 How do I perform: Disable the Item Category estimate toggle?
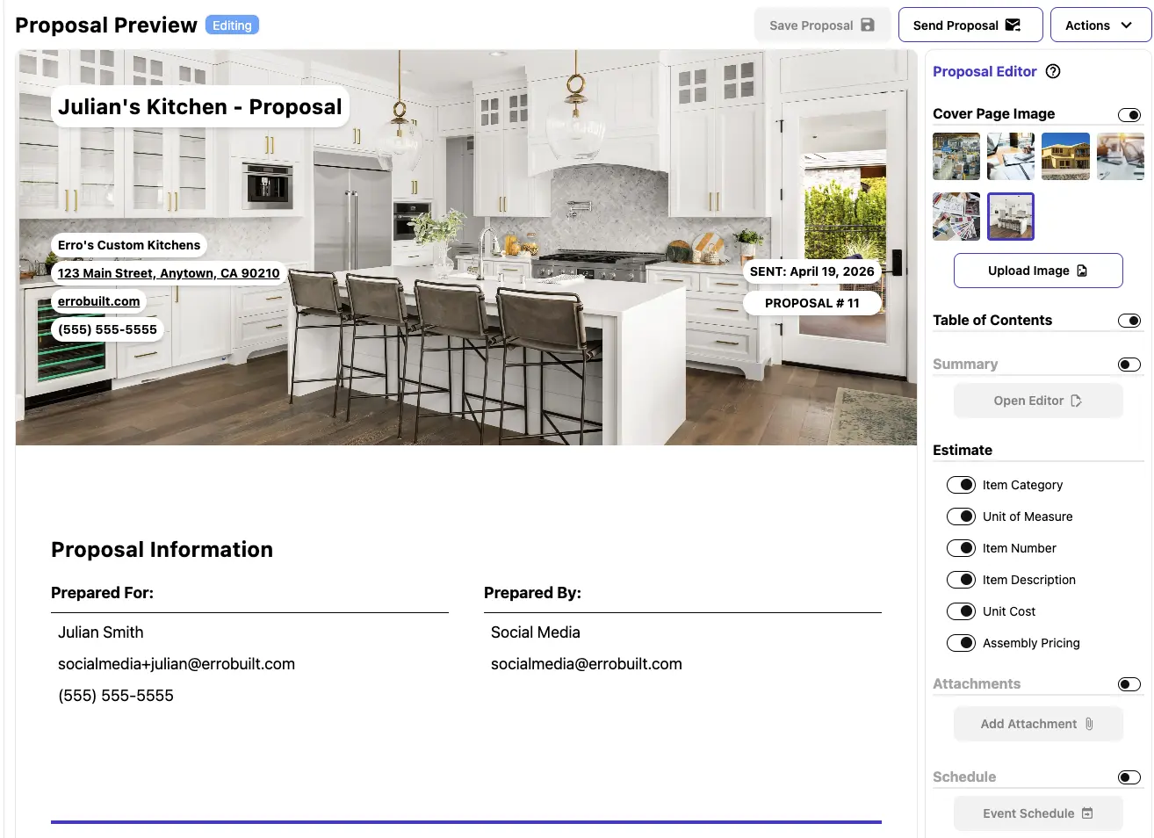961,485
